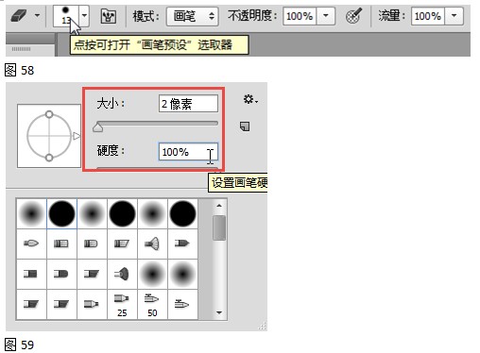
Task: Open the tool preset picker arrow beside eraser
Action: click(37, 15)
